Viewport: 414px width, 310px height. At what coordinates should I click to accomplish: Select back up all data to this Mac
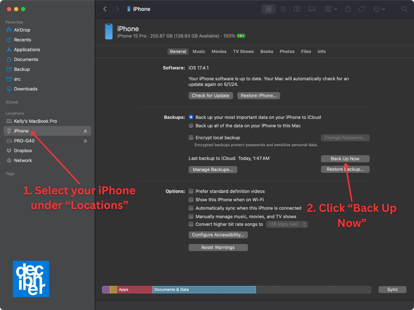tap(191, 126)
